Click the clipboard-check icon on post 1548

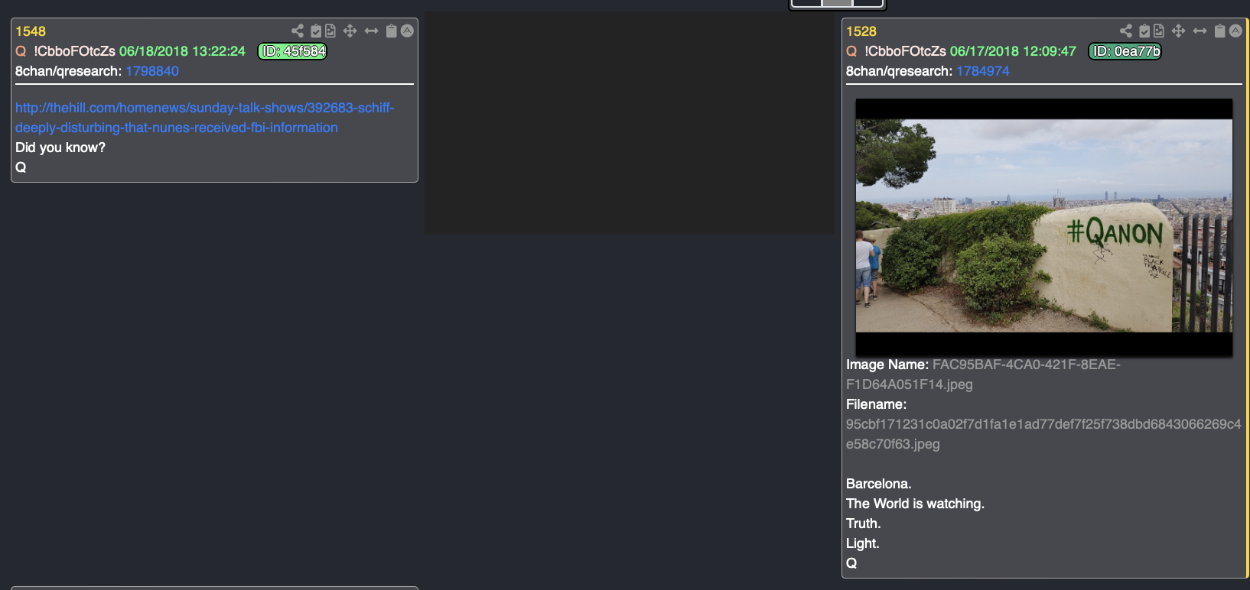pos(316,31)
